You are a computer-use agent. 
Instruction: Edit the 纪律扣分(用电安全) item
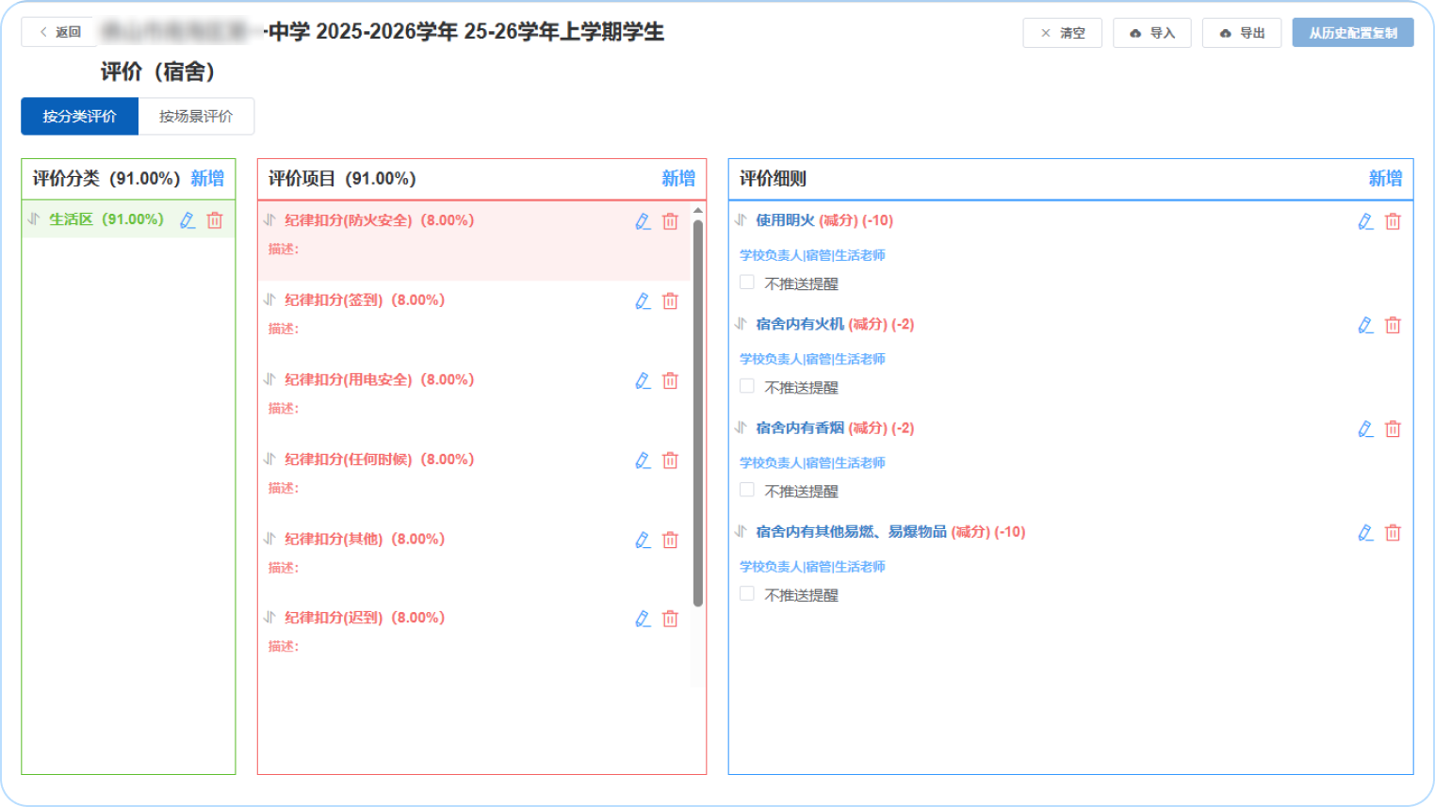click(x=643, y=380)
